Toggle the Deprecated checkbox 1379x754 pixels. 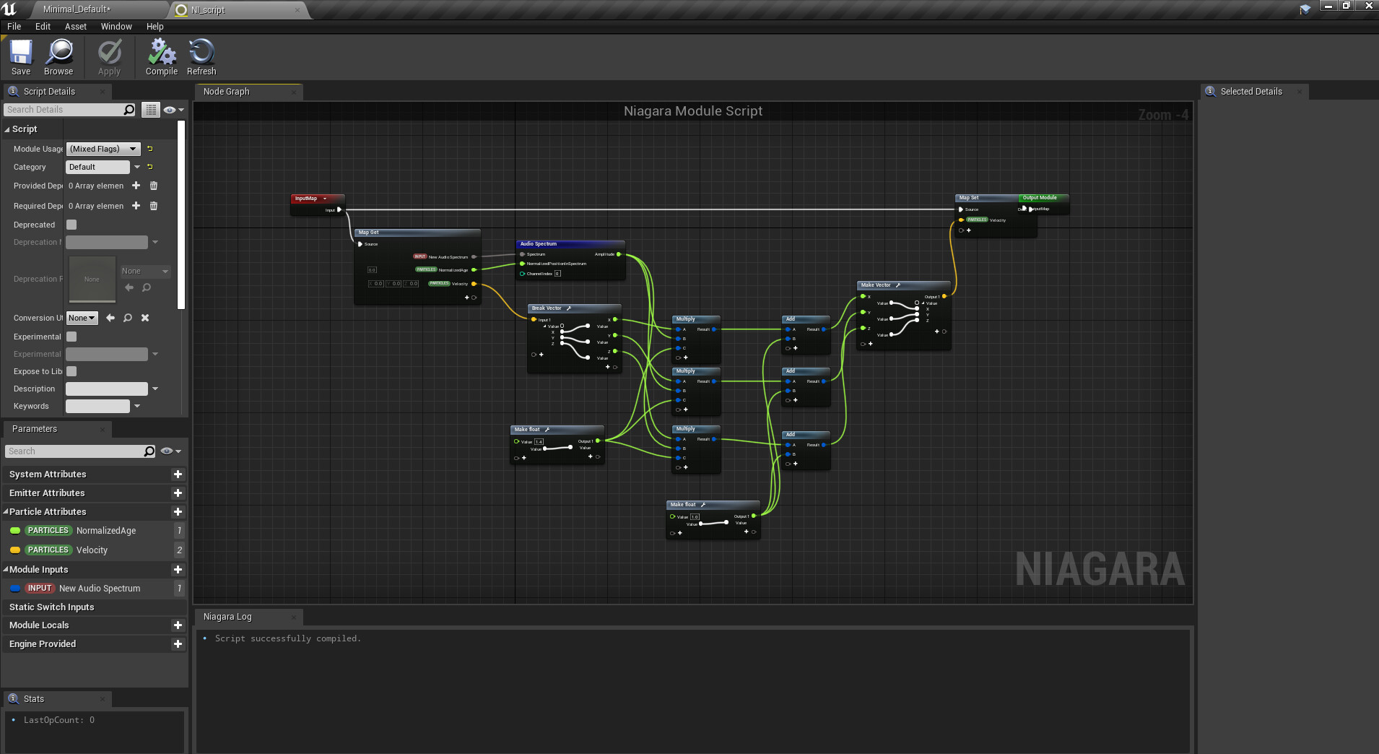point(71,225)
